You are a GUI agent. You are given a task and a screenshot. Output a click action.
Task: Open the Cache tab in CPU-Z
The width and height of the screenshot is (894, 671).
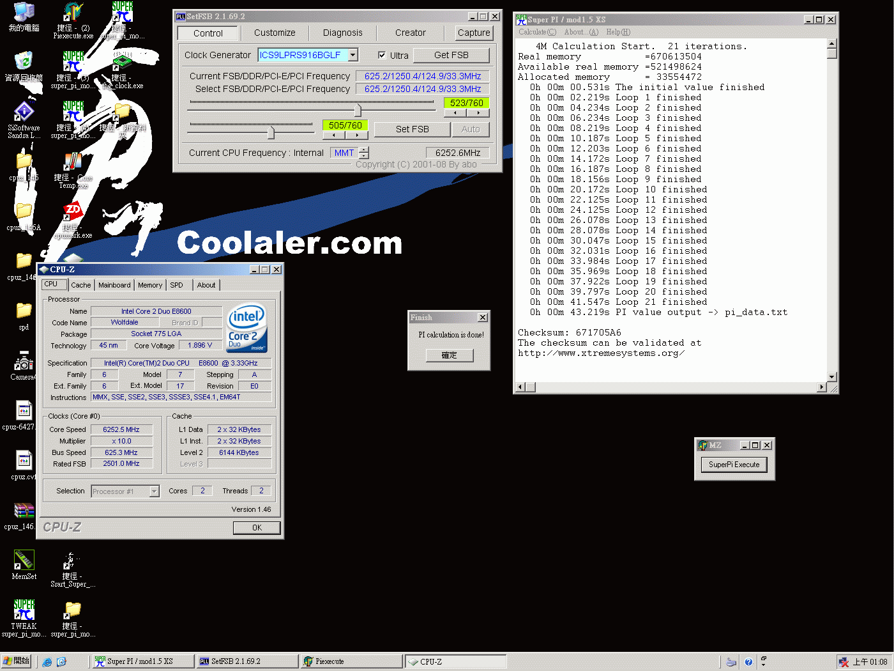click(81, 285)
